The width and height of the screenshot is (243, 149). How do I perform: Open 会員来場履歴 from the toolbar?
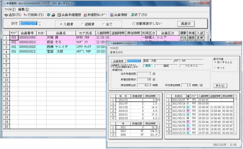tap(69, 15)
